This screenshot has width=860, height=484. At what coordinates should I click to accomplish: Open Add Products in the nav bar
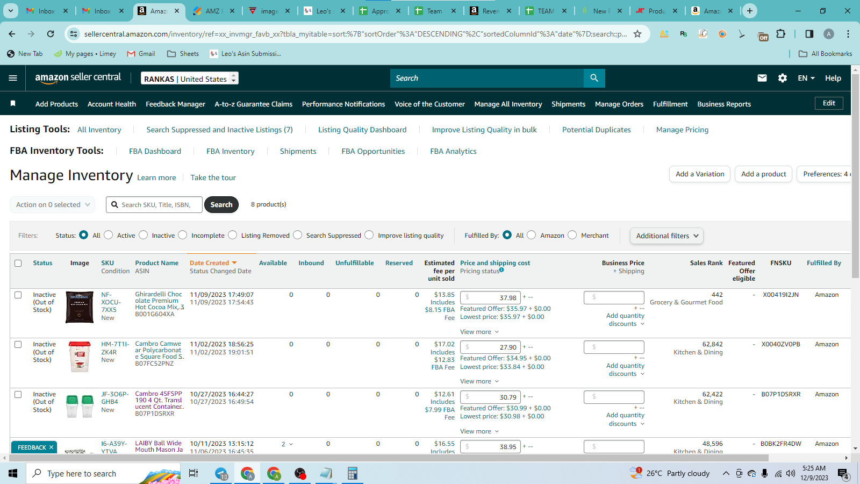click(56, 104)
